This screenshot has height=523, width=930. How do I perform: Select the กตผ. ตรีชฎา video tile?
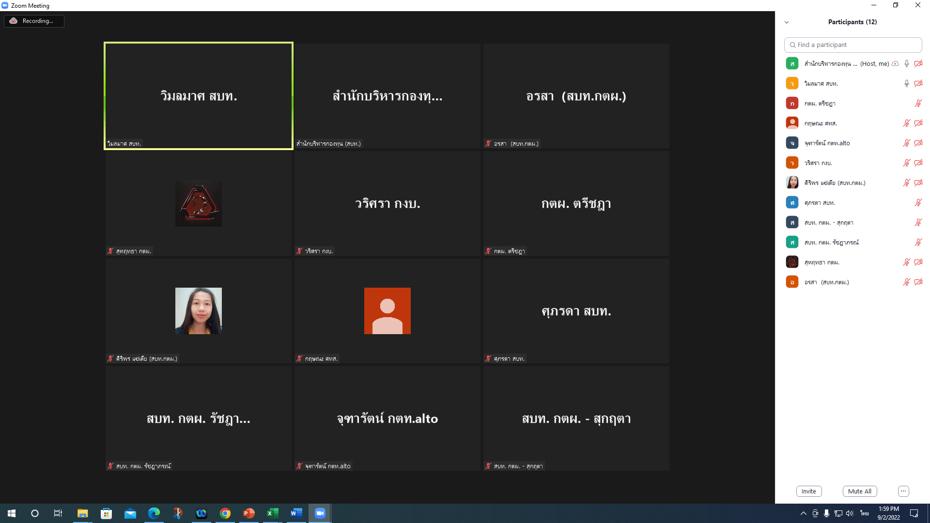pyautogui.click(x=576, y=203)
